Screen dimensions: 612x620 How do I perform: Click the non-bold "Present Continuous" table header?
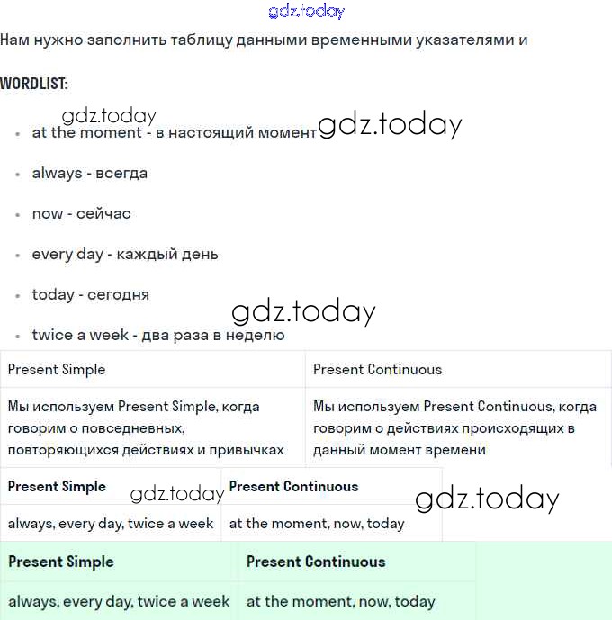click(377, 369)
